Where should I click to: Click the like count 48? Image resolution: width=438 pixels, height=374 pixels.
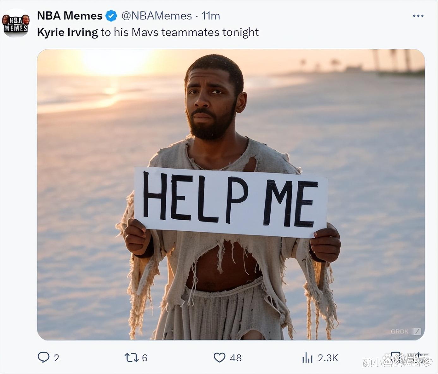click(236, 358)
